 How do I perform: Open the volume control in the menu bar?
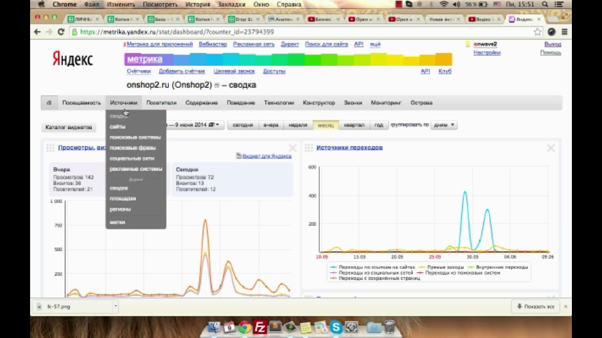457,4
